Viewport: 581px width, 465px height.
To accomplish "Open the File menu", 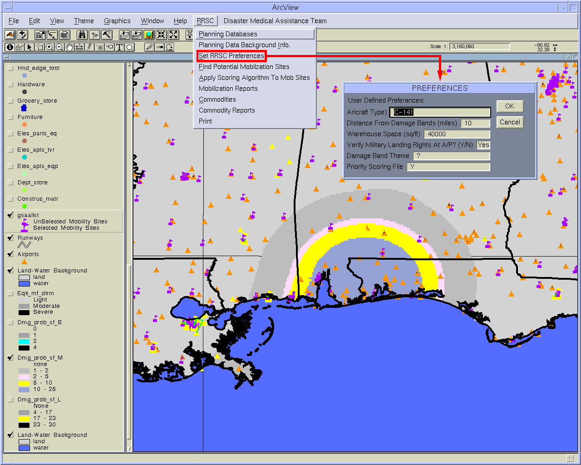I will 14,21.
